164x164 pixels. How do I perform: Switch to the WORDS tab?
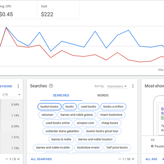click(x=103, y=95)
